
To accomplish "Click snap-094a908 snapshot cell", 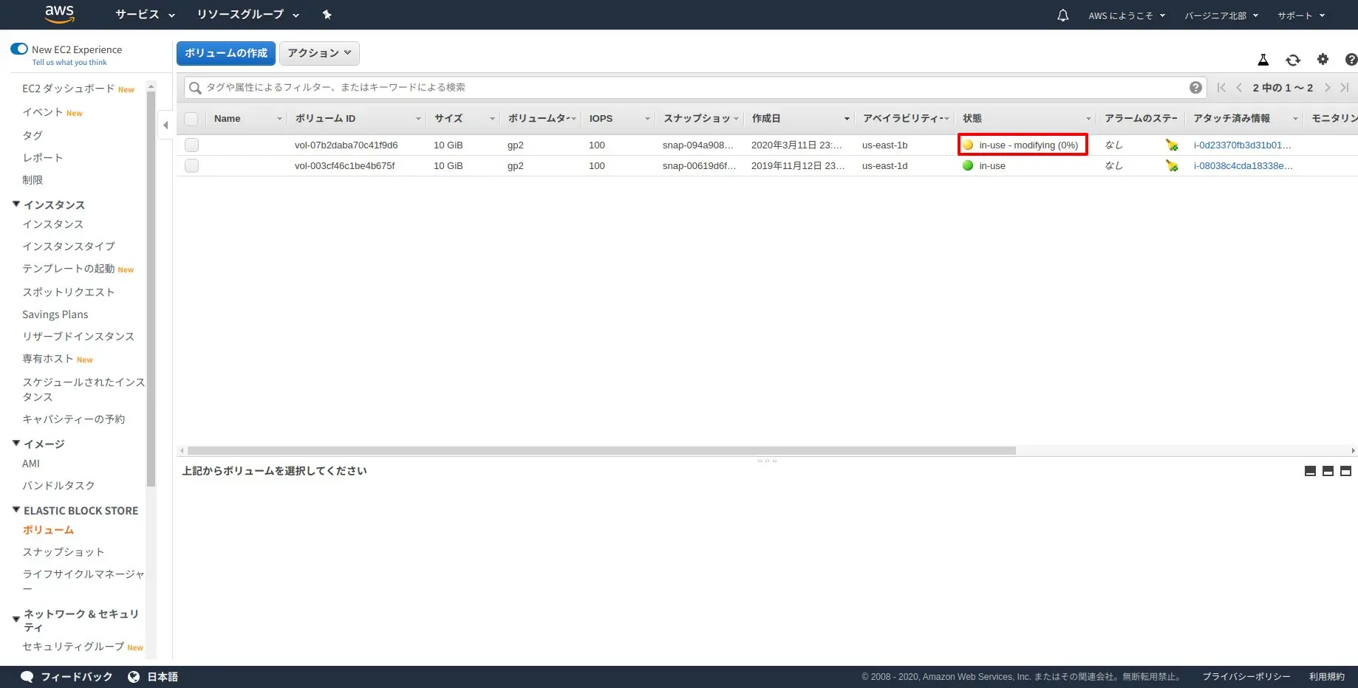I will pos(698,145).
